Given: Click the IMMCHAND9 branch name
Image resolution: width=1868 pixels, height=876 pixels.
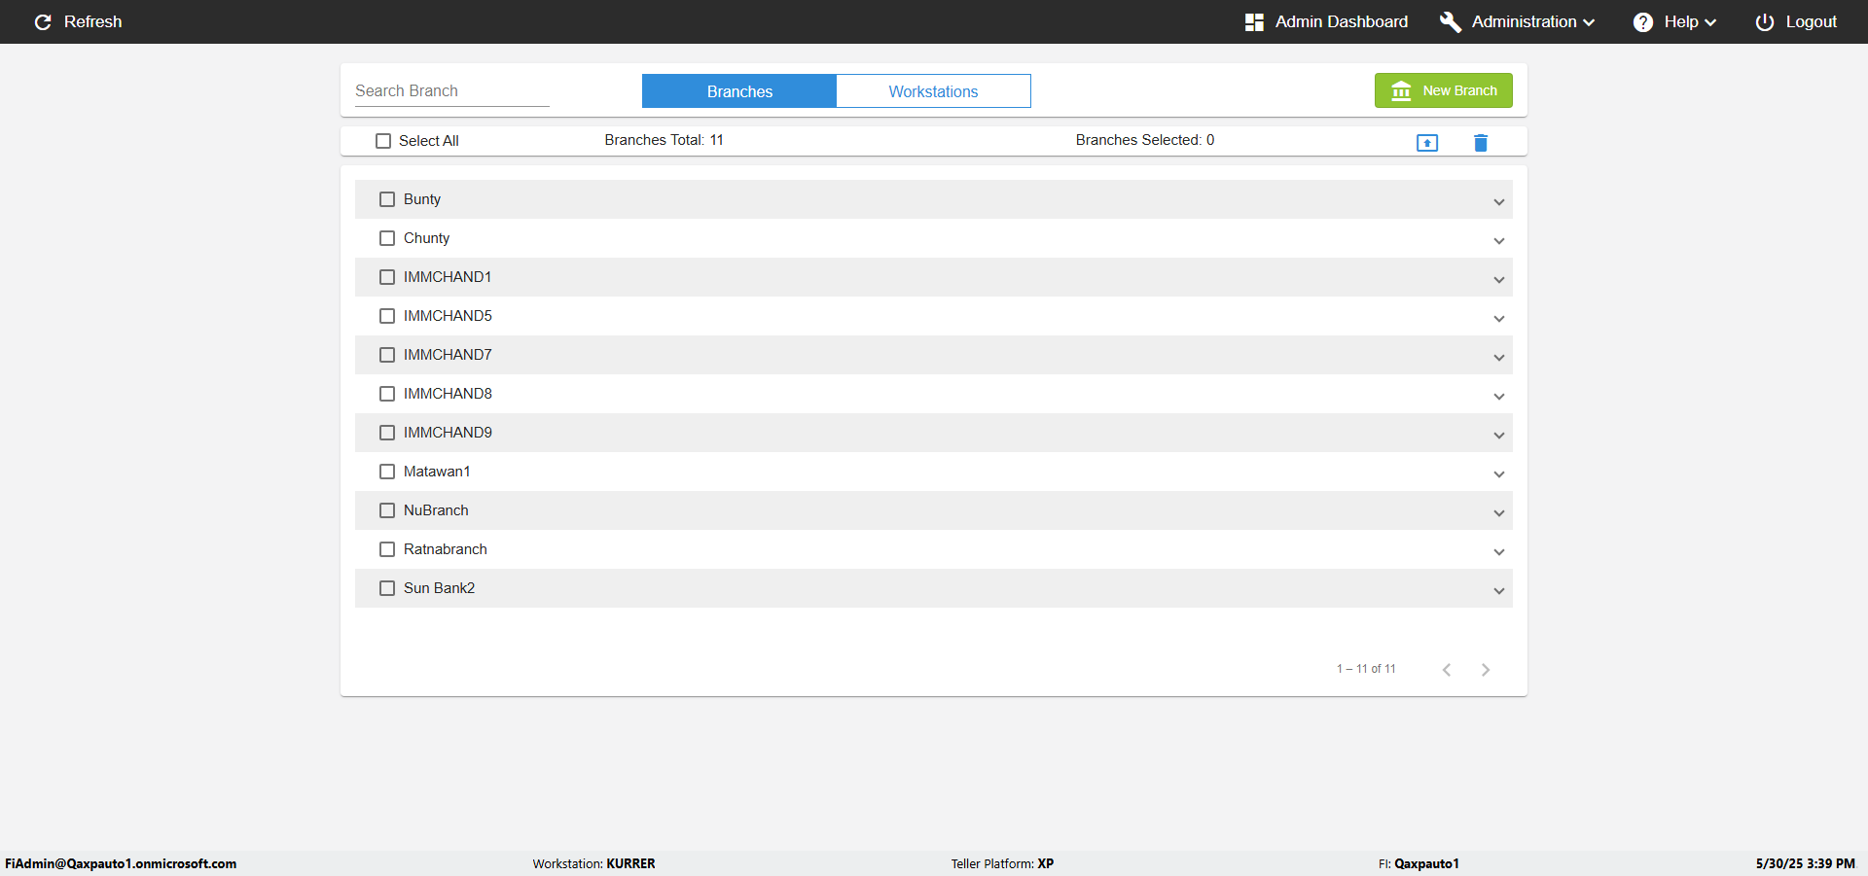Looking at the screenshot, I should click(x=448, y=433).
